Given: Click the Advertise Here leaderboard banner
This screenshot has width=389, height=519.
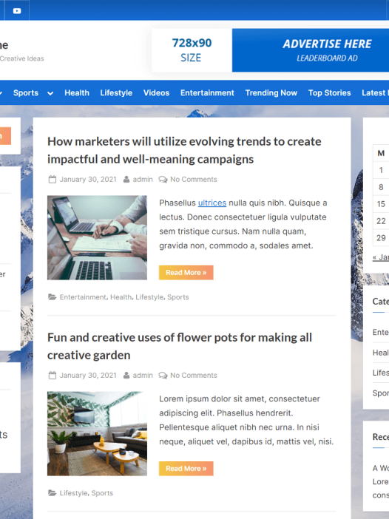Looking at the screenshot, I should (x=311, y=50).
